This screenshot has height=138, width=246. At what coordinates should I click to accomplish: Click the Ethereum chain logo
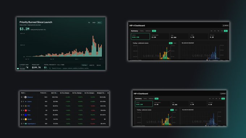coord(26,97)
